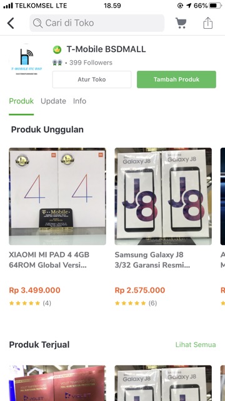Switch to the Update tab

[x=53, y=101]
